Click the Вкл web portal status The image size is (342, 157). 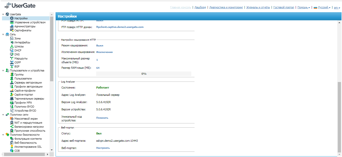[99, 133]
